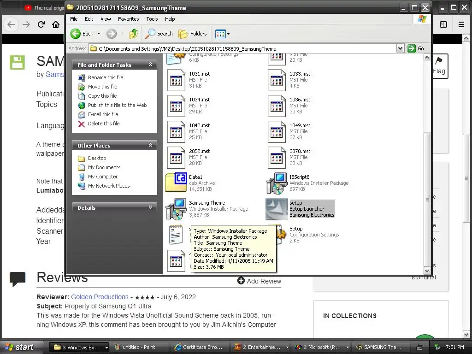This screenshot has width=472, height=354.
Task: Open the File menu
Action: coord(74,19)
